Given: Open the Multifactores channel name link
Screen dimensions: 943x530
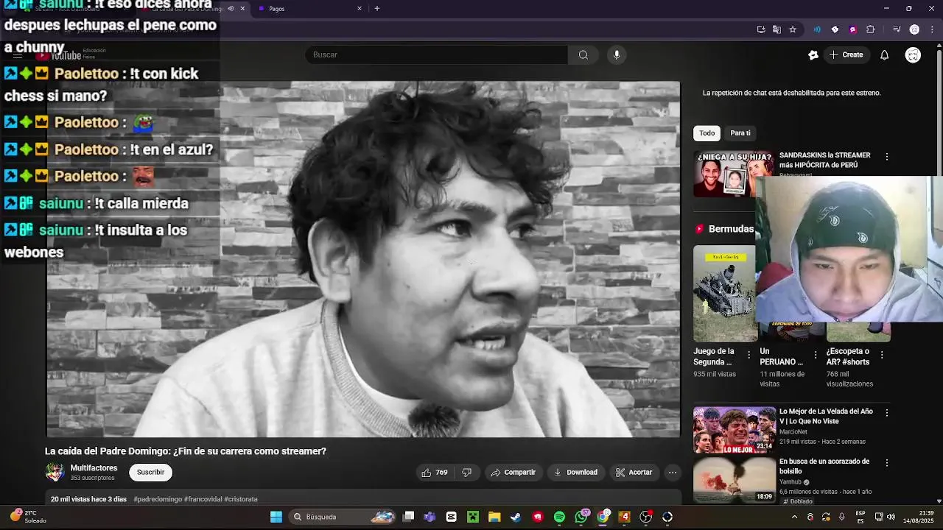Looking at the screenshot, I should point(94,468).
